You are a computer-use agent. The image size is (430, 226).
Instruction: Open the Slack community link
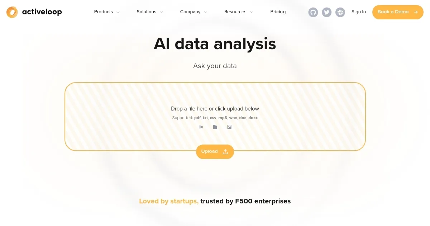point(340,12)
